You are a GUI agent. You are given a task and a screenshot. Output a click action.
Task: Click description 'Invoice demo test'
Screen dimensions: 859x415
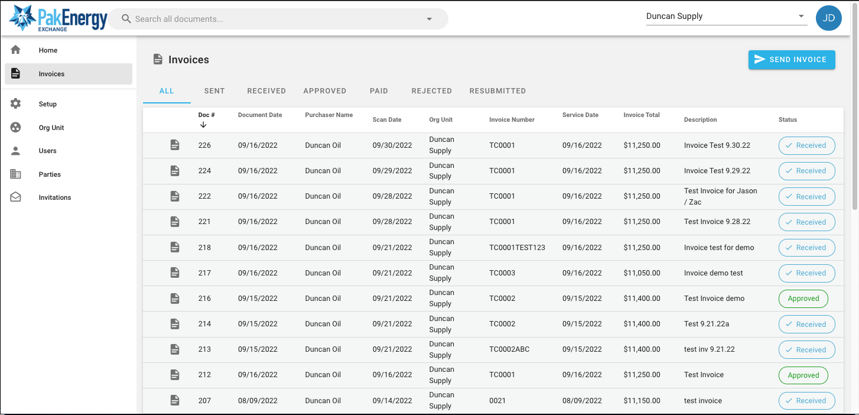coord(714,273)
